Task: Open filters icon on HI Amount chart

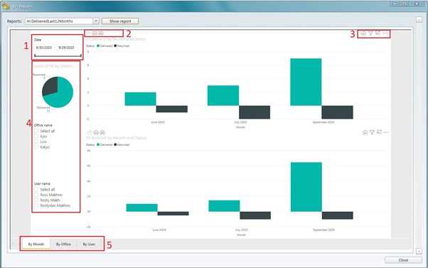Action: coord(372,133)
